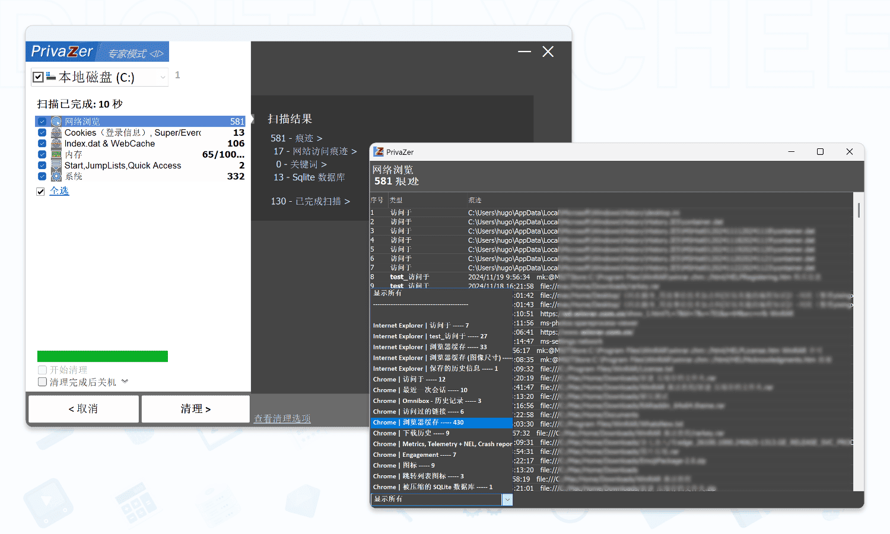The width and height of the screenshot is (890, 534).
Task: Click the 系统 gear icon
Action: [x=56, y=176]
